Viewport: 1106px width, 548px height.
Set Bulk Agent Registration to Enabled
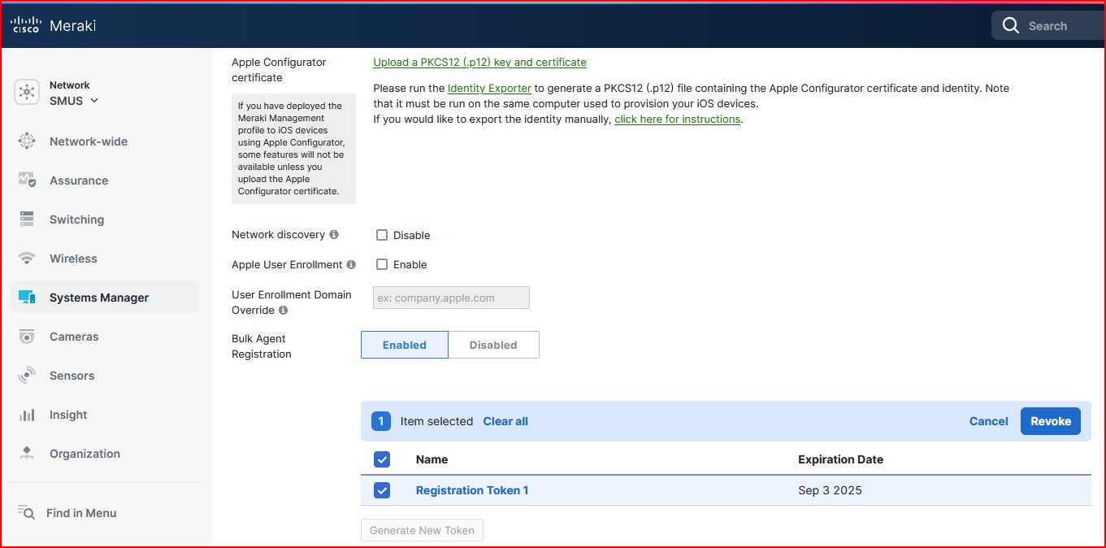(405, 345)
